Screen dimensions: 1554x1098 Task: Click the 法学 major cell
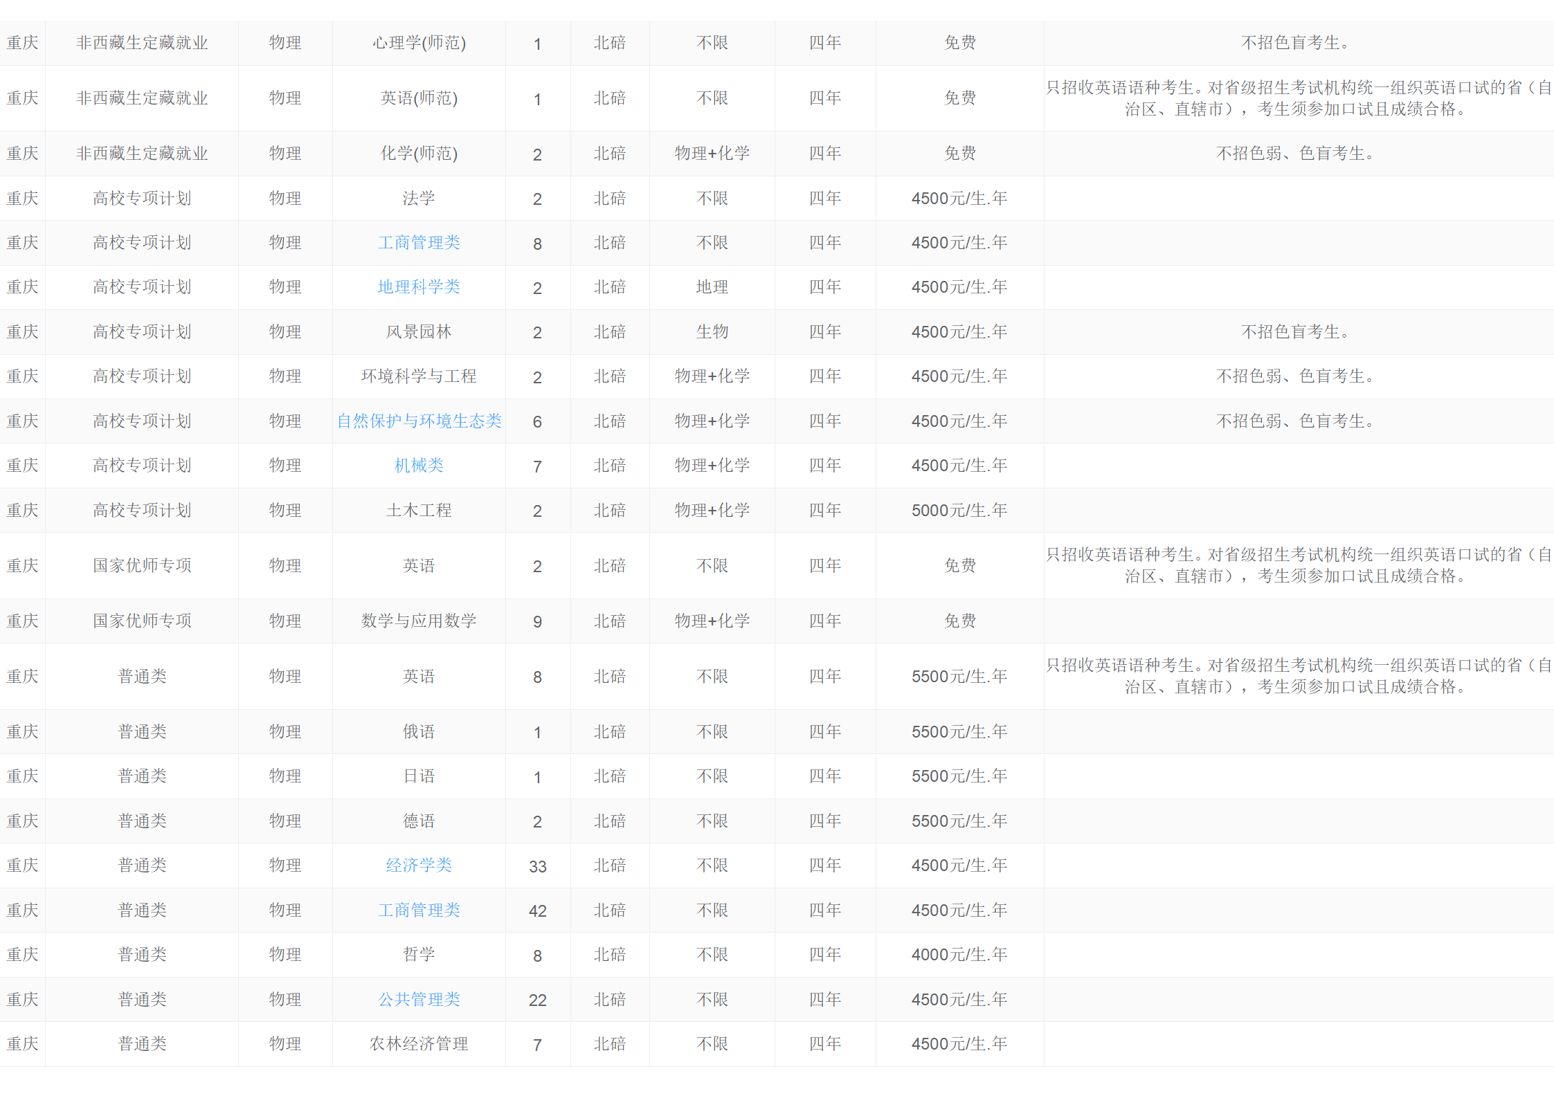(419, 199)
